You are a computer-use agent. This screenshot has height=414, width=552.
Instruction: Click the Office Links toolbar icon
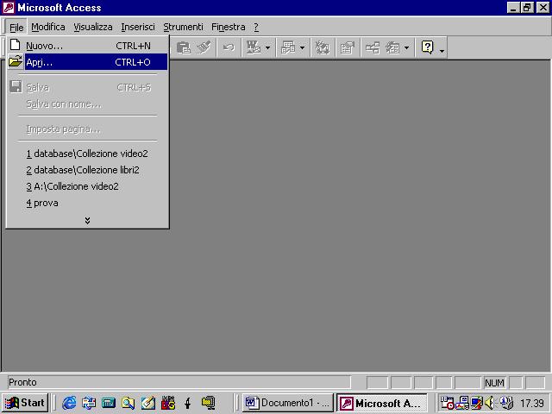(x=253, y=47)
